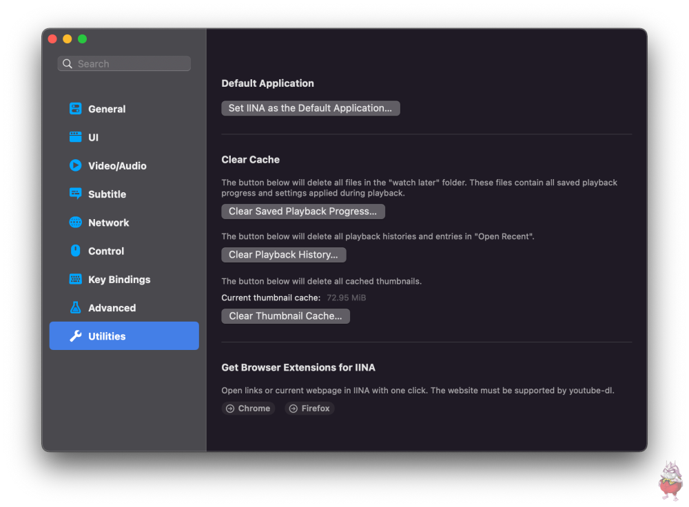
Task: Click the green zoom window button
Action: coord(82,39)
